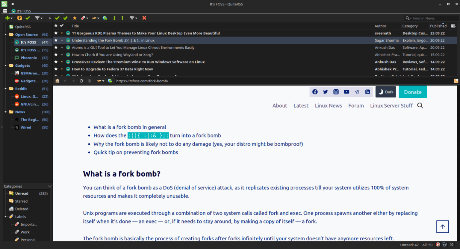Update all feeds with the orange refresh icon
The width and height of the screenshot is (460, 249).
click(x=19, y=18)
